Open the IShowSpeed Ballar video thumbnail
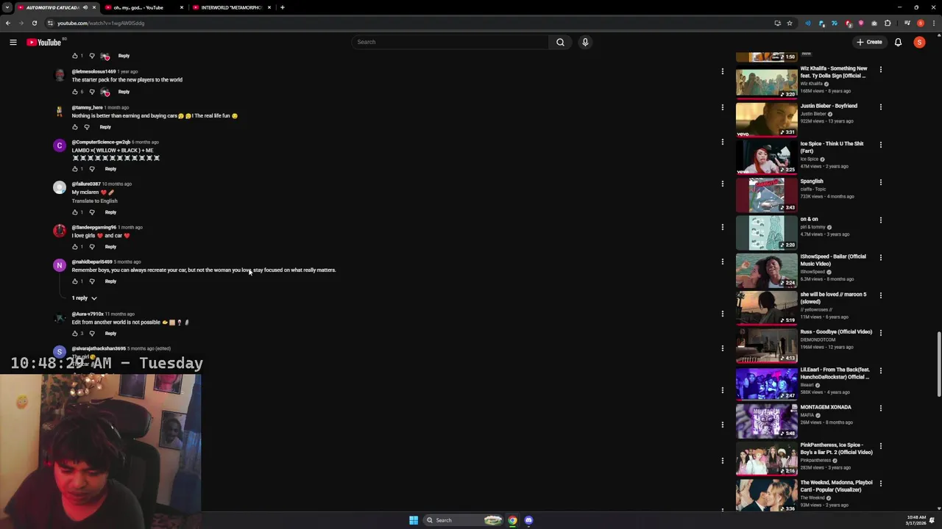The image size is (942, 529). 766,270
